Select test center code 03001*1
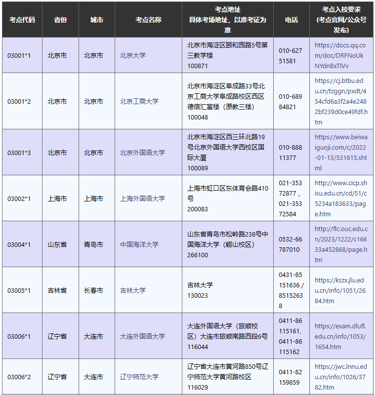 [19, 55]
